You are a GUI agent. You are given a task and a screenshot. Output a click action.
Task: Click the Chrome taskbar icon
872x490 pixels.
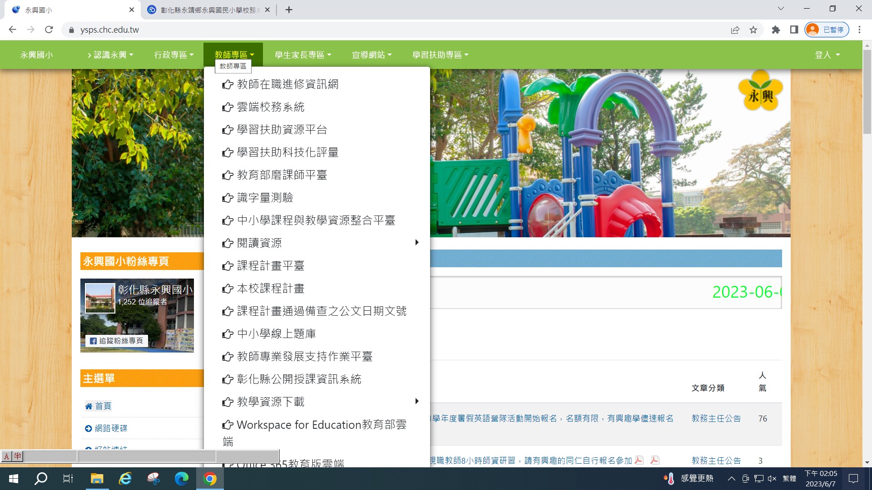(x=210, y=479)
